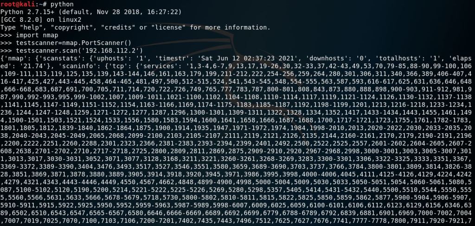The image size is (475, 226).
Task: Click the 'uphosts' key in output
Action: tap(111, 58)
